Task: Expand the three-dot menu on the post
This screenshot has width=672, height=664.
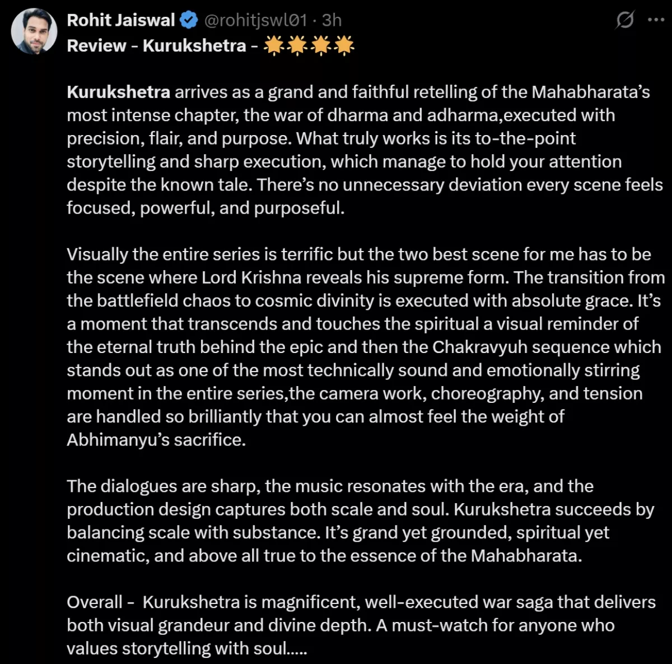Action: pos(656,18)
